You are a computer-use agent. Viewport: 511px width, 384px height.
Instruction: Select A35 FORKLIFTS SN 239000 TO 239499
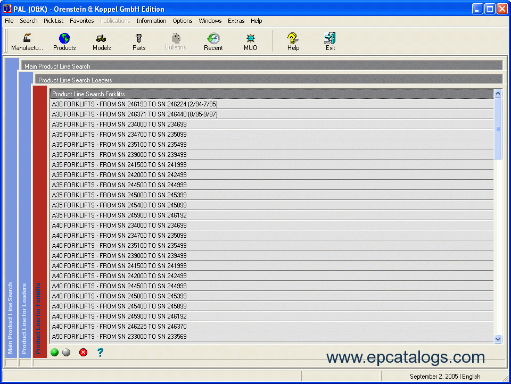point(271,155)
